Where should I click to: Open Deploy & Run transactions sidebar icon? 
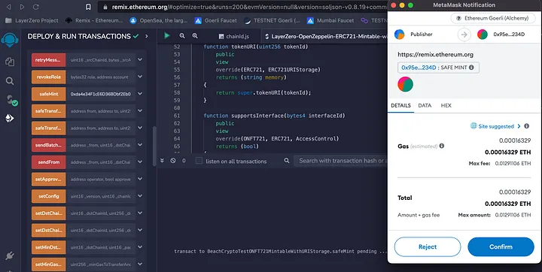point(10,118)
